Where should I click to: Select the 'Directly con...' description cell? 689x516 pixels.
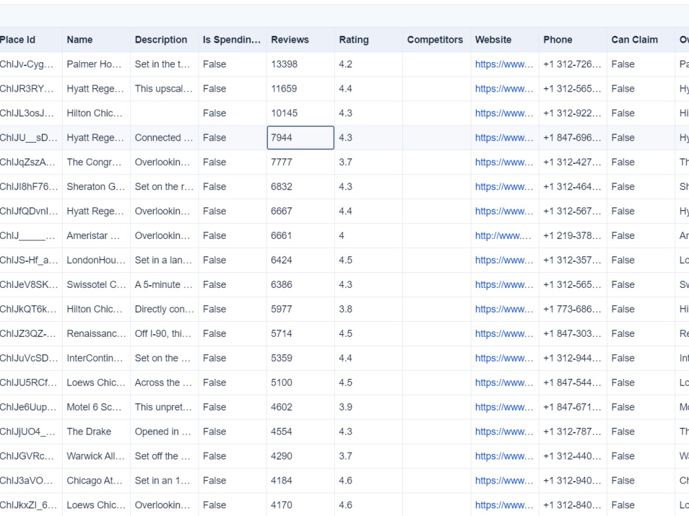click(165, 309)
